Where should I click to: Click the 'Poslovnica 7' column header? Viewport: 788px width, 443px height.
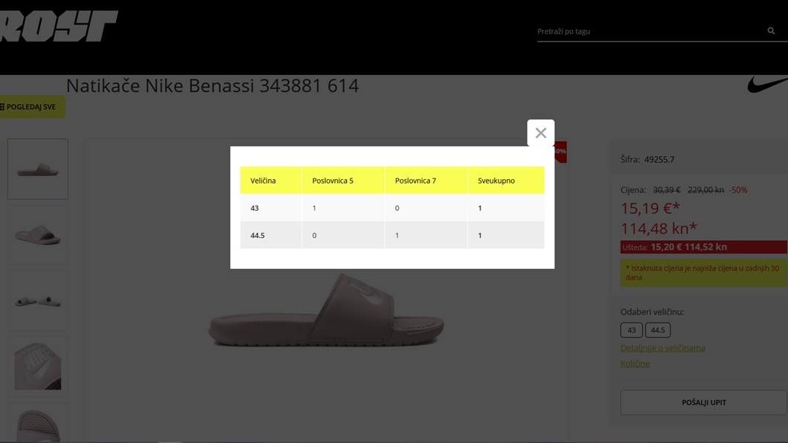(x=426, y=181)
